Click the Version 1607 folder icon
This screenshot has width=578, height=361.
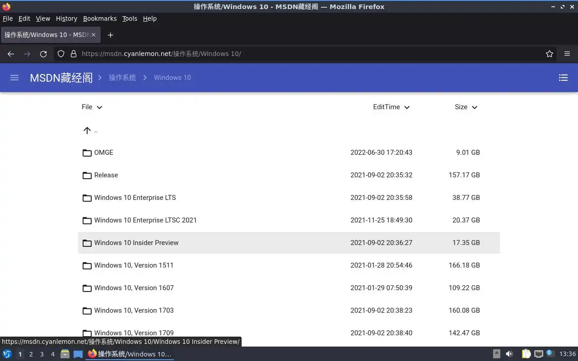87,288
